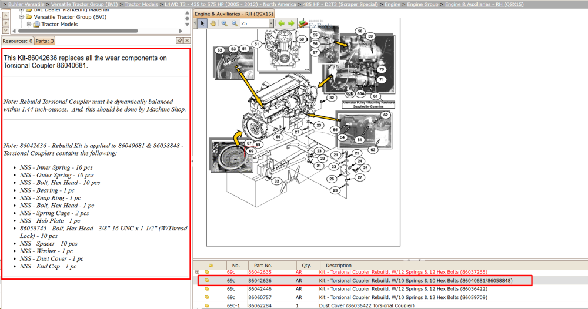
Task: Select the pointer arrow tool
Action: point(202,23)
